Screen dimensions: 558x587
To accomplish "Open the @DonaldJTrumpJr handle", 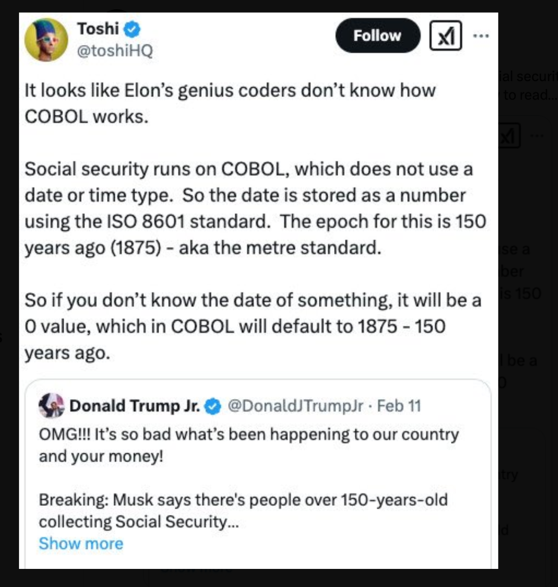I will point(296,406).
